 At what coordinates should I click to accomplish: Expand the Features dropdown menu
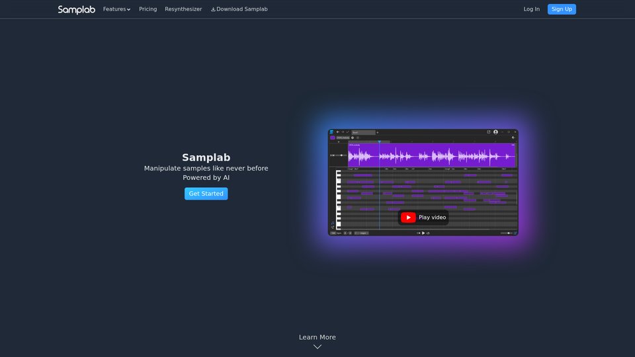point(116,9)
